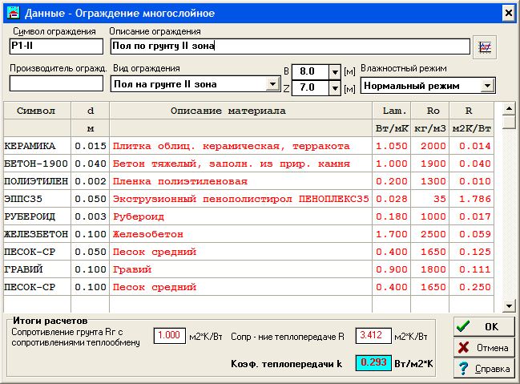Open the Влажностный режим dropdown
The height and width of the screenshot is (384, 520).
click(x=487, y=86)
